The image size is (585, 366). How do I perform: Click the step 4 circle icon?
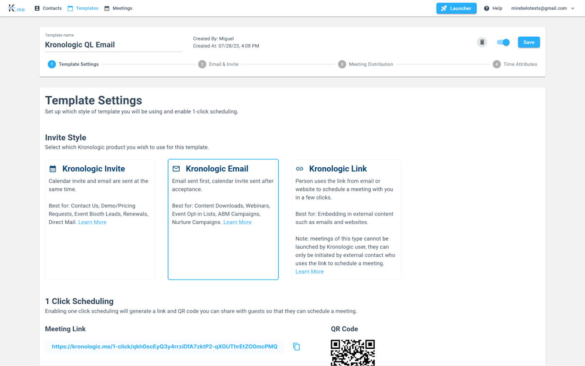496,64
